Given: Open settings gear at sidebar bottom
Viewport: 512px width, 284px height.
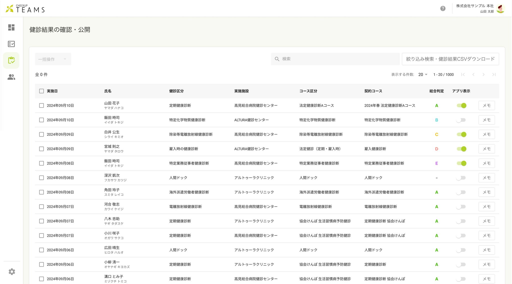Looking at the screenshot, I should point(12,272).
